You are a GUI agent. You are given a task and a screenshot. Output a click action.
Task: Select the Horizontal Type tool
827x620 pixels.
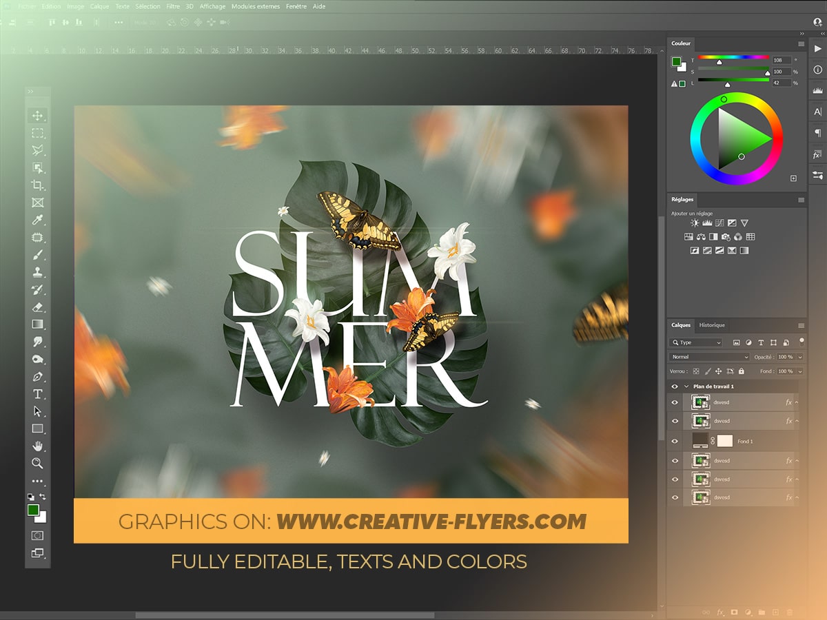click(x=38, y=394)
